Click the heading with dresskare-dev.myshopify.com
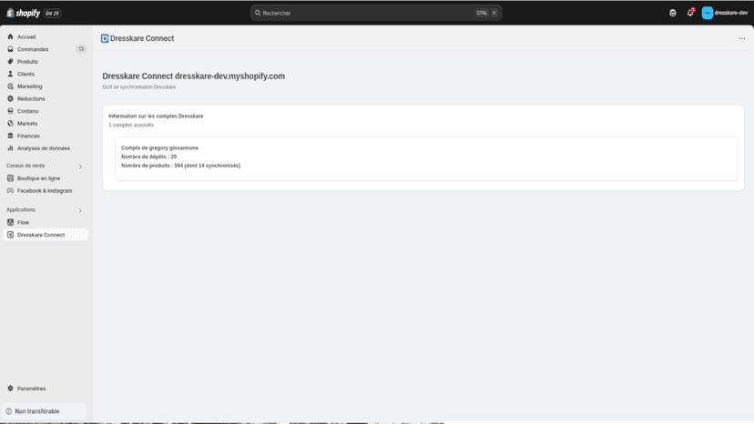Viewport: 754px width, 424px height. (x=193, y=76)
